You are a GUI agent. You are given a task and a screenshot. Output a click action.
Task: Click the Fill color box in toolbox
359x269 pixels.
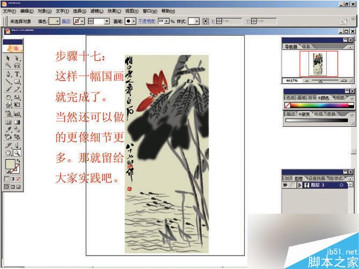pos(10,164)
